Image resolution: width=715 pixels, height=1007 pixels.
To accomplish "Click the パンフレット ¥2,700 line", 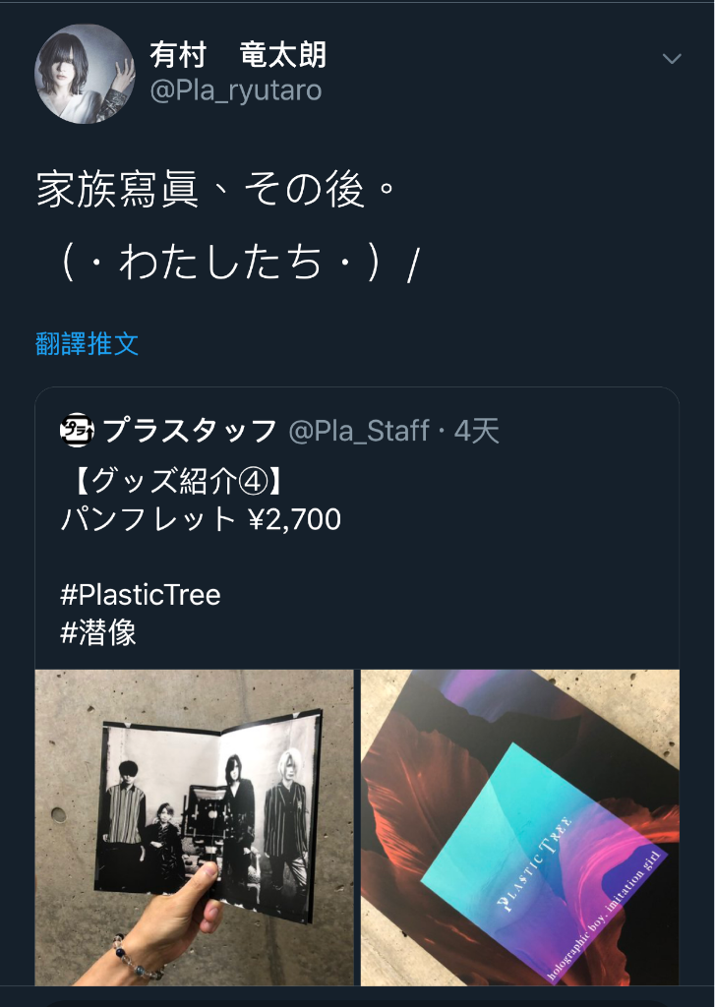I will pos(201,519).
